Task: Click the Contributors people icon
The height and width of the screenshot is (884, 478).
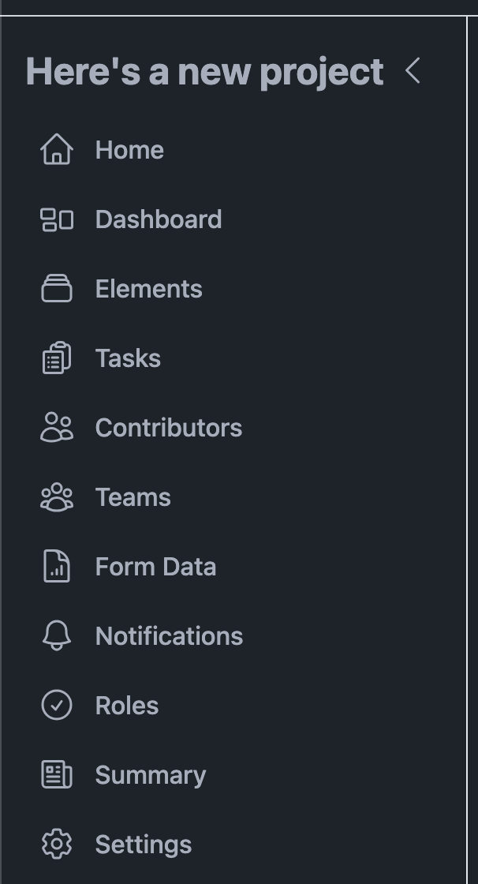Action: (x=56, y=428)
